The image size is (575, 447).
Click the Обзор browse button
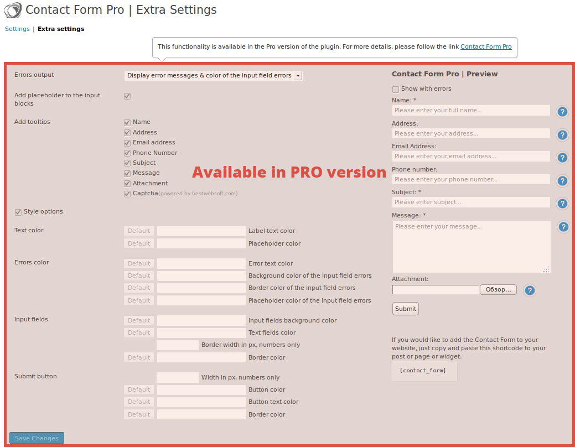coord(498,290)
